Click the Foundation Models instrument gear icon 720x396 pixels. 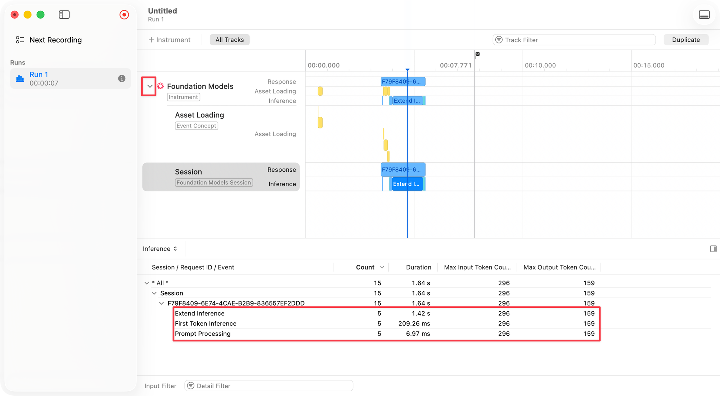click(161, 86)
